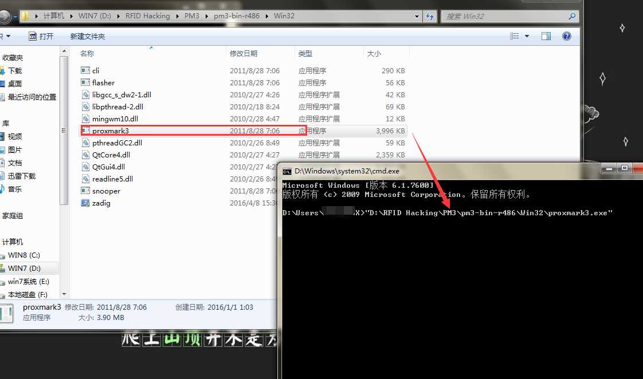The height and width of the screenshot is (379, 643).
Task: Click the 2016/4/8 date of zadig
Action: pos(253,203)
